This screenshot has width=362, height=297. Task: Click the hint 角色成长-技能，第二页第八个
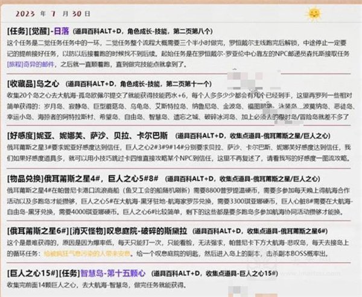click(x=170, y=31)
